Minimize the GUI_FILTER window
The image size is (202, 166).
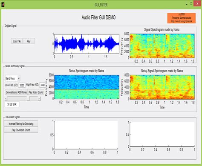[186, 4]
